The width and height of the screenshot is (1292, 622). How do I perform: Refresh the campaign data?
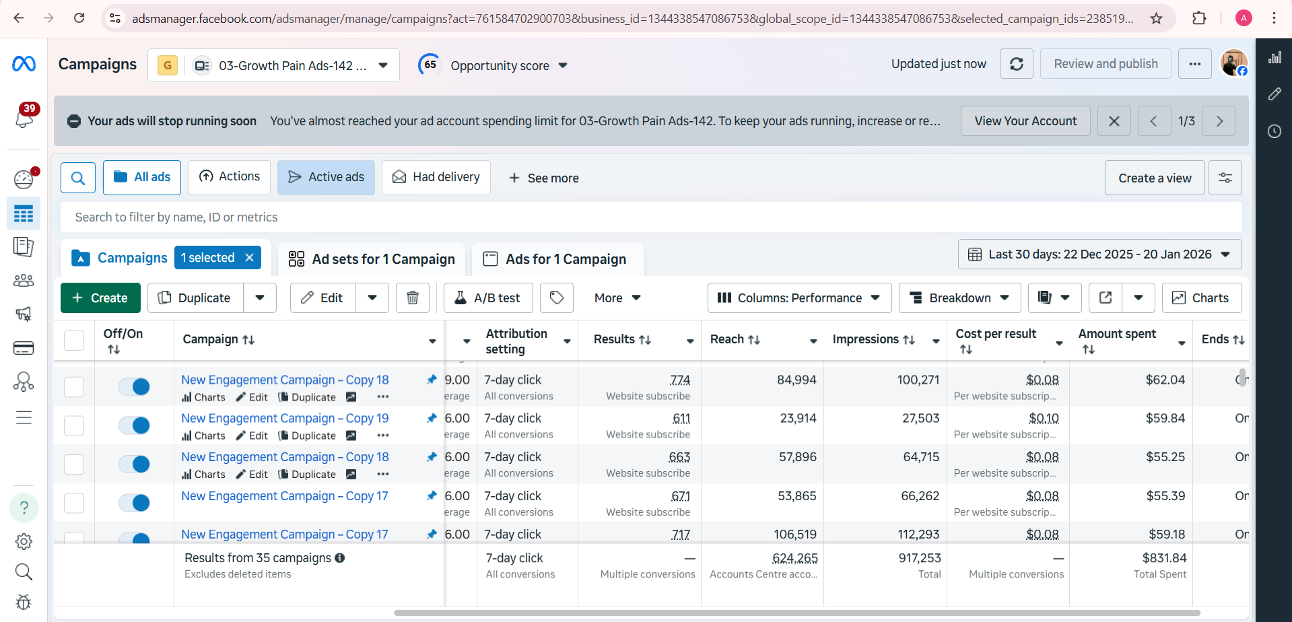(x=1016, y=64)
